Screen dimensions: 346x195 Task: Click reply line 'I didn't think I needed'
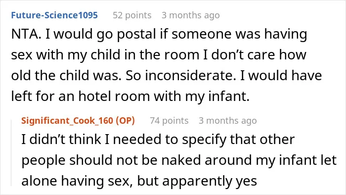(158, 140)
